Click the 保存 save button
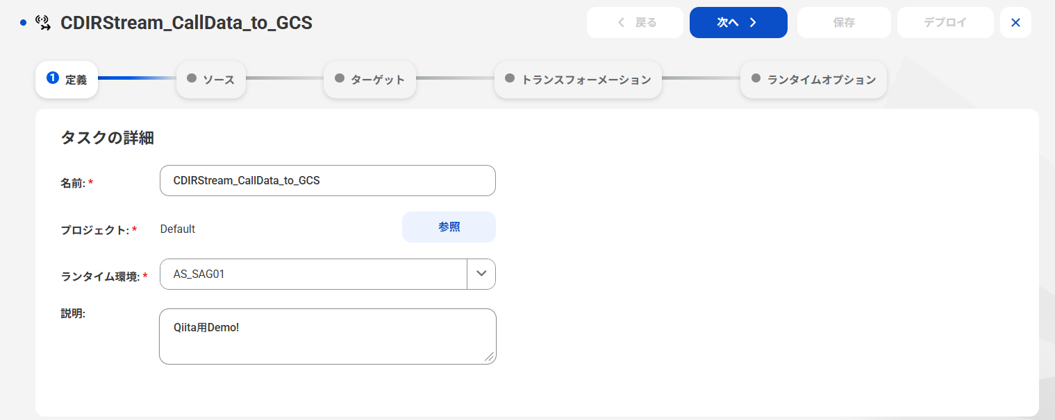The image size is (1055, 420). pyautogui.click(x=844, y=23)
